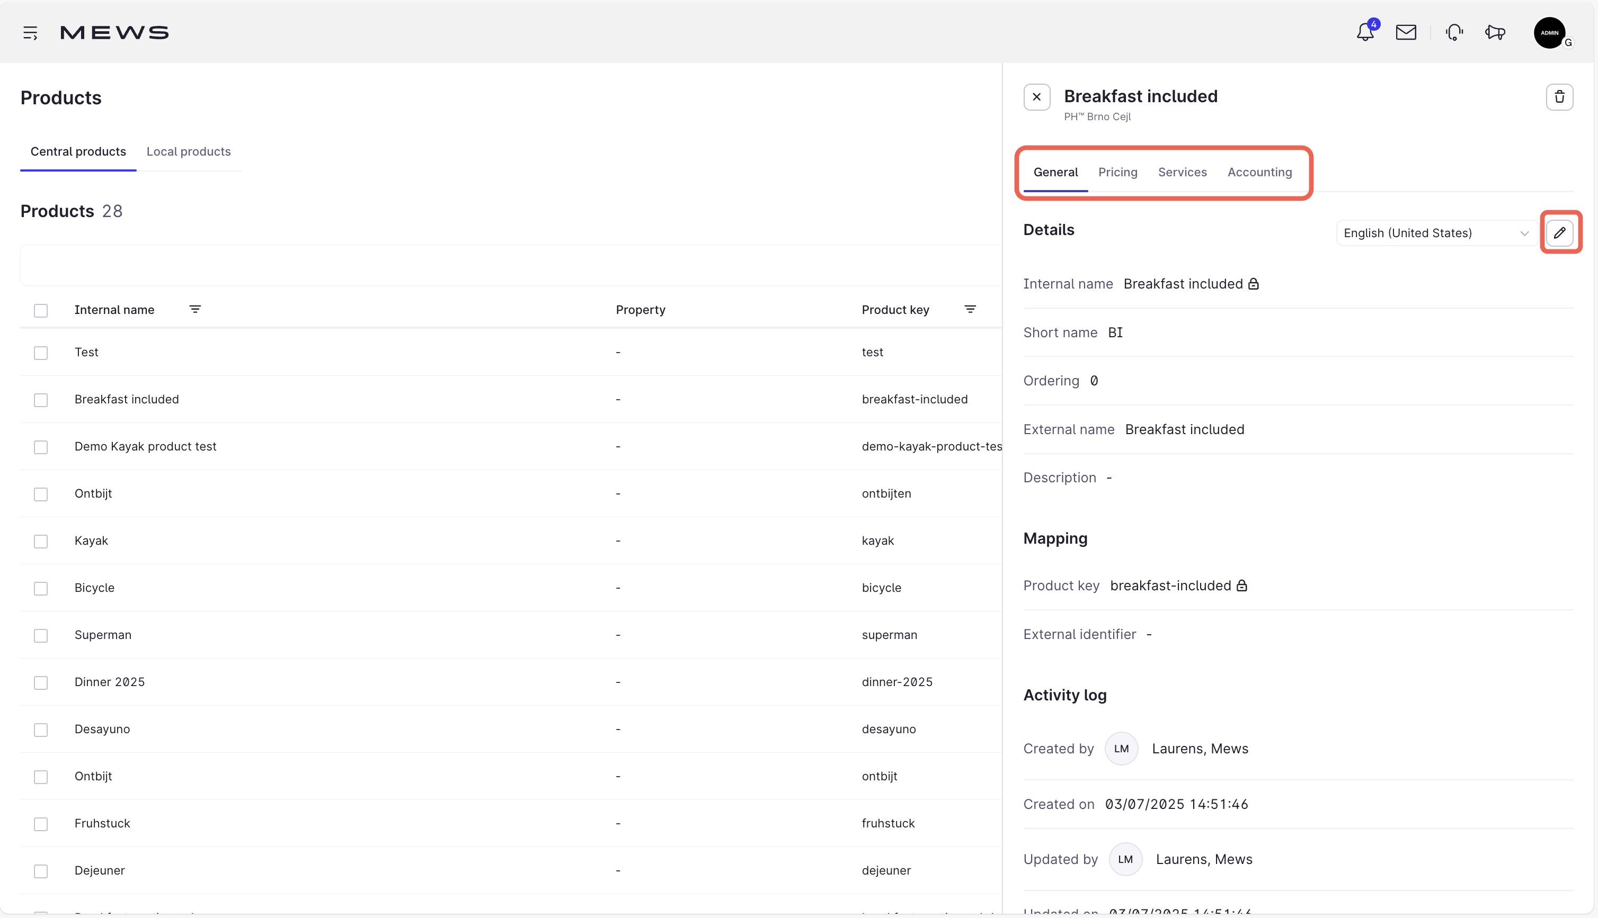Click the Short name value BI

(x=1115, y=332)
